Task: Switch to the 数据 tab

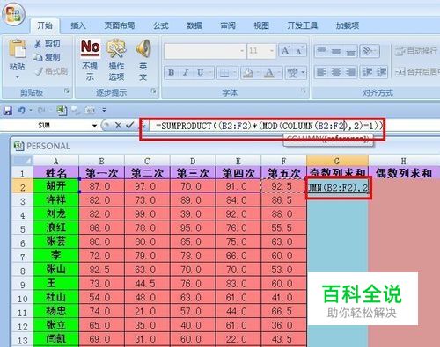Action: (194, 25)
